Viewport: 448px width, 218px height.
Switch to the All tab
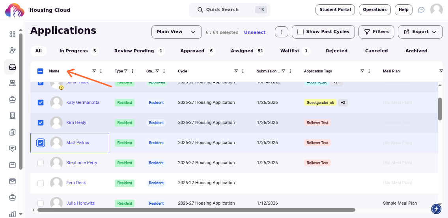click(x=39, y=51)
